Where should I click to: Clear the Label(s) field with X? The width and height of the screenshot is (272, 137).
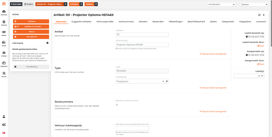click(x=259, y=76)
